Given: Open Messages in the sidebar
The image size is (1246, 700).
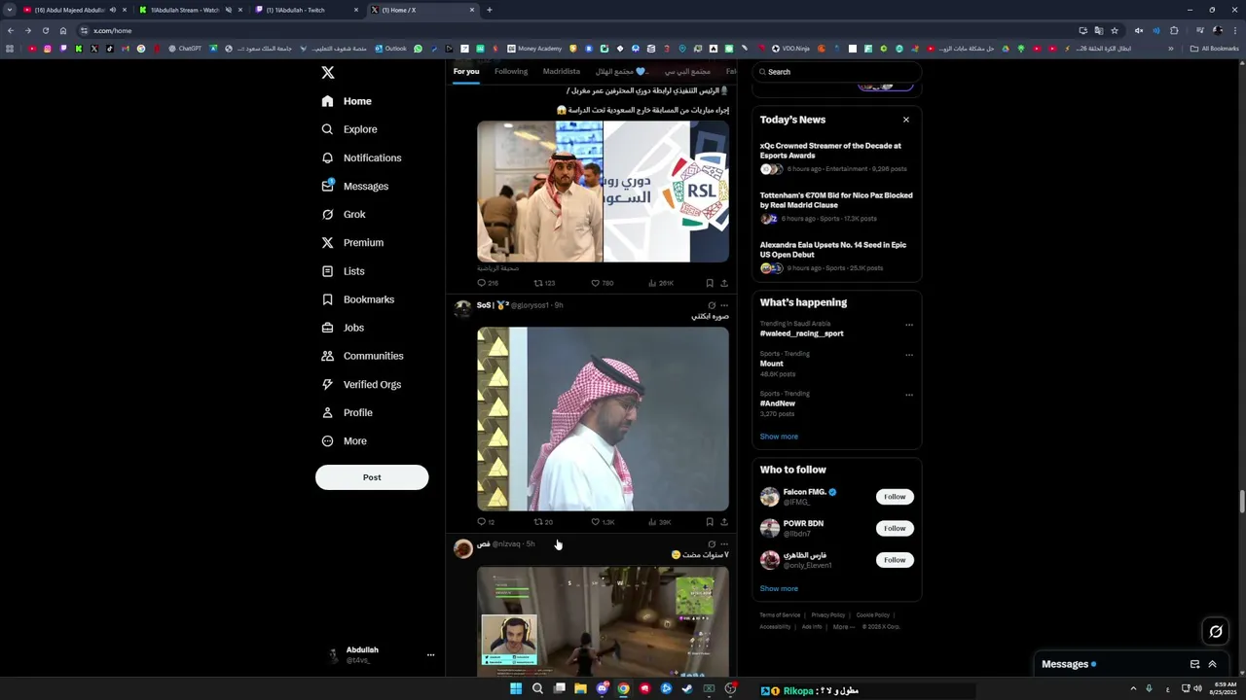Looking at the screenshot, I should coord(355,186).
